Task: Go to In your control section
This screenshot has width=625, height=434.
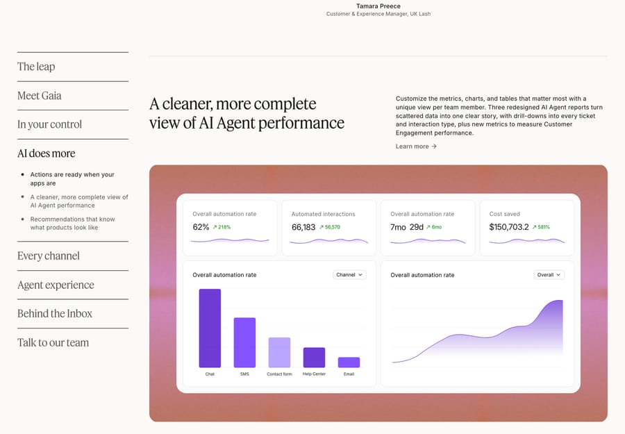Action: coord(50,124)
